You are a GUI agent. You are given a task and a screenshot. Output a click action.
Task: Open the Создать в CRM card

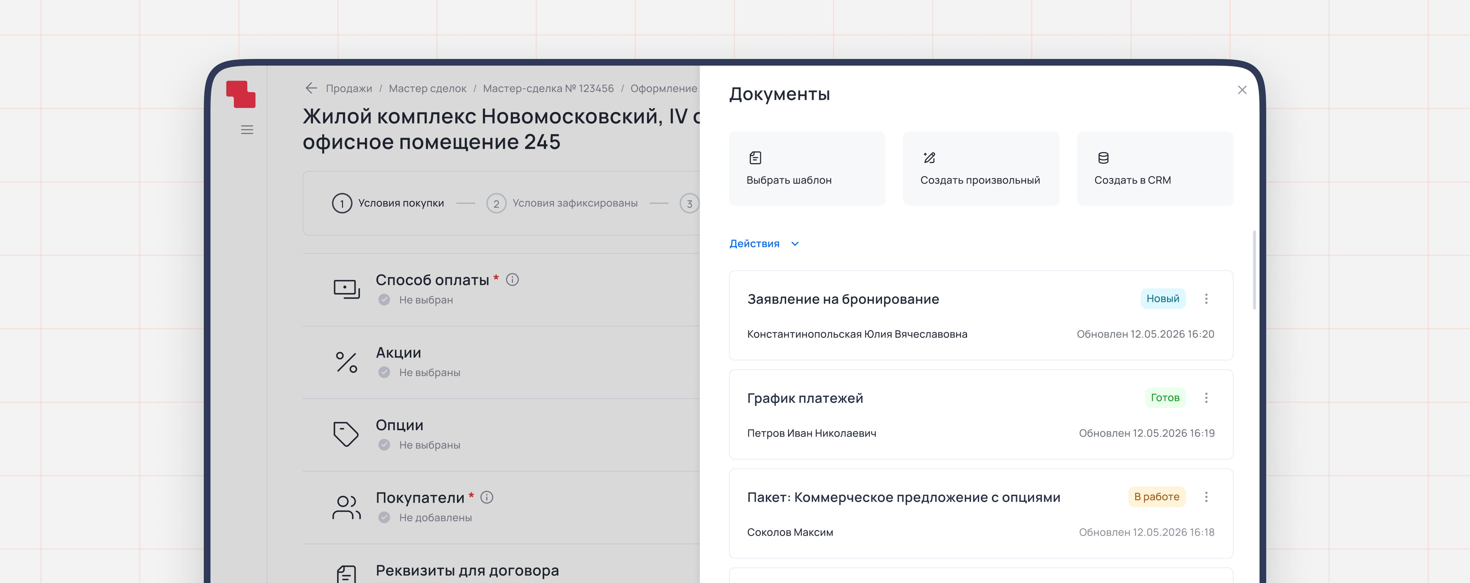pos(1155,169)
